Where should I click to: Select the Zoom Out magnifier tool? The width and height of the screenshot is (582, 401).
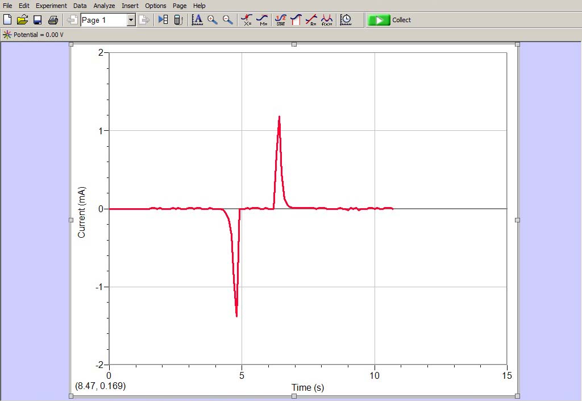tap(228, 20)
